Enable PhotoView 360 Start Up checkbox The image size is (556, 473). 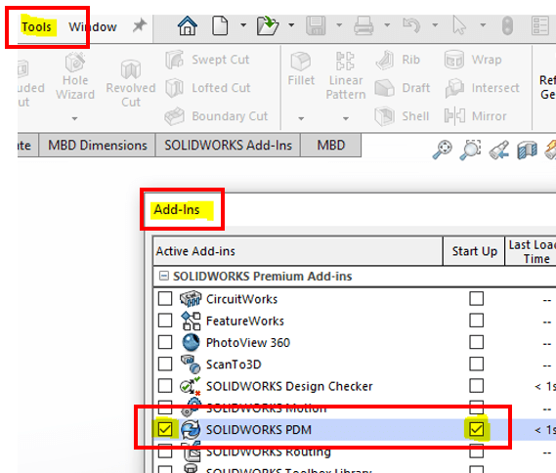point(476,342)
